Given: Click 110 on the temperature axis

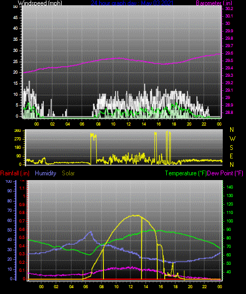Looking at the screenshot, I should [x=230, y=212].
